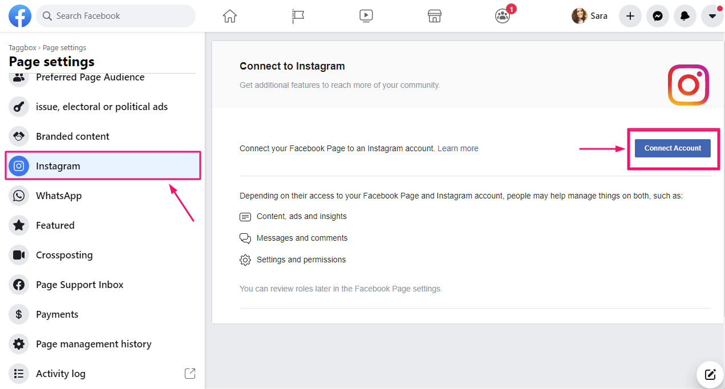The height and width of the screenshot is (389, 725).
Task: Open the Watch video icon
Action: coord(366,16)
